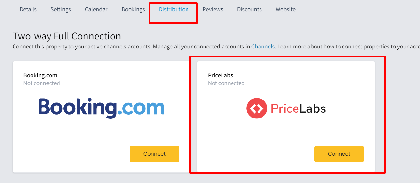Open the Bookings tab
420x183 pixels.
[133, 9]
